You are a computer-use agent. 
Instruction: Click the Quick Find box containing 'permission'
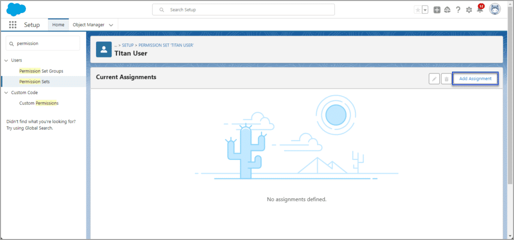(x=43, y=43)
